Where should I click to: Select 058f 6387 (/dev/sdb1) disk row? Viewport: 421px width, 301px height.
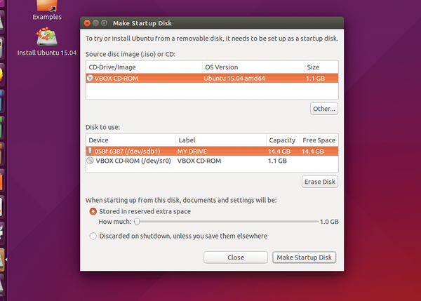[212, 151]
